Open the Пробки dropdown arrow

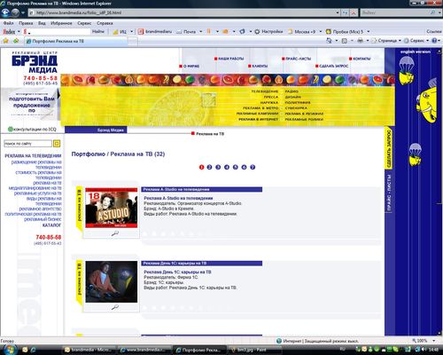pos(369,32)
